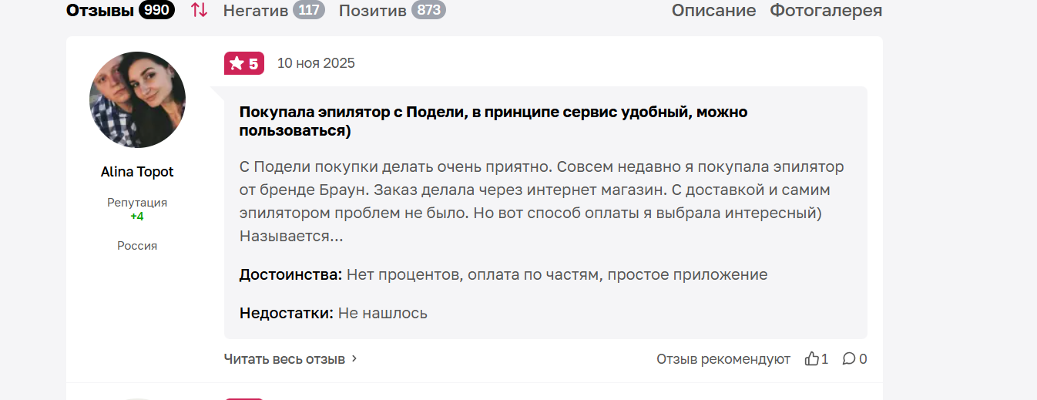Click the "Отзыв рекомендуют" label
The image size is (1037, 400).
(x=723, y=358)
